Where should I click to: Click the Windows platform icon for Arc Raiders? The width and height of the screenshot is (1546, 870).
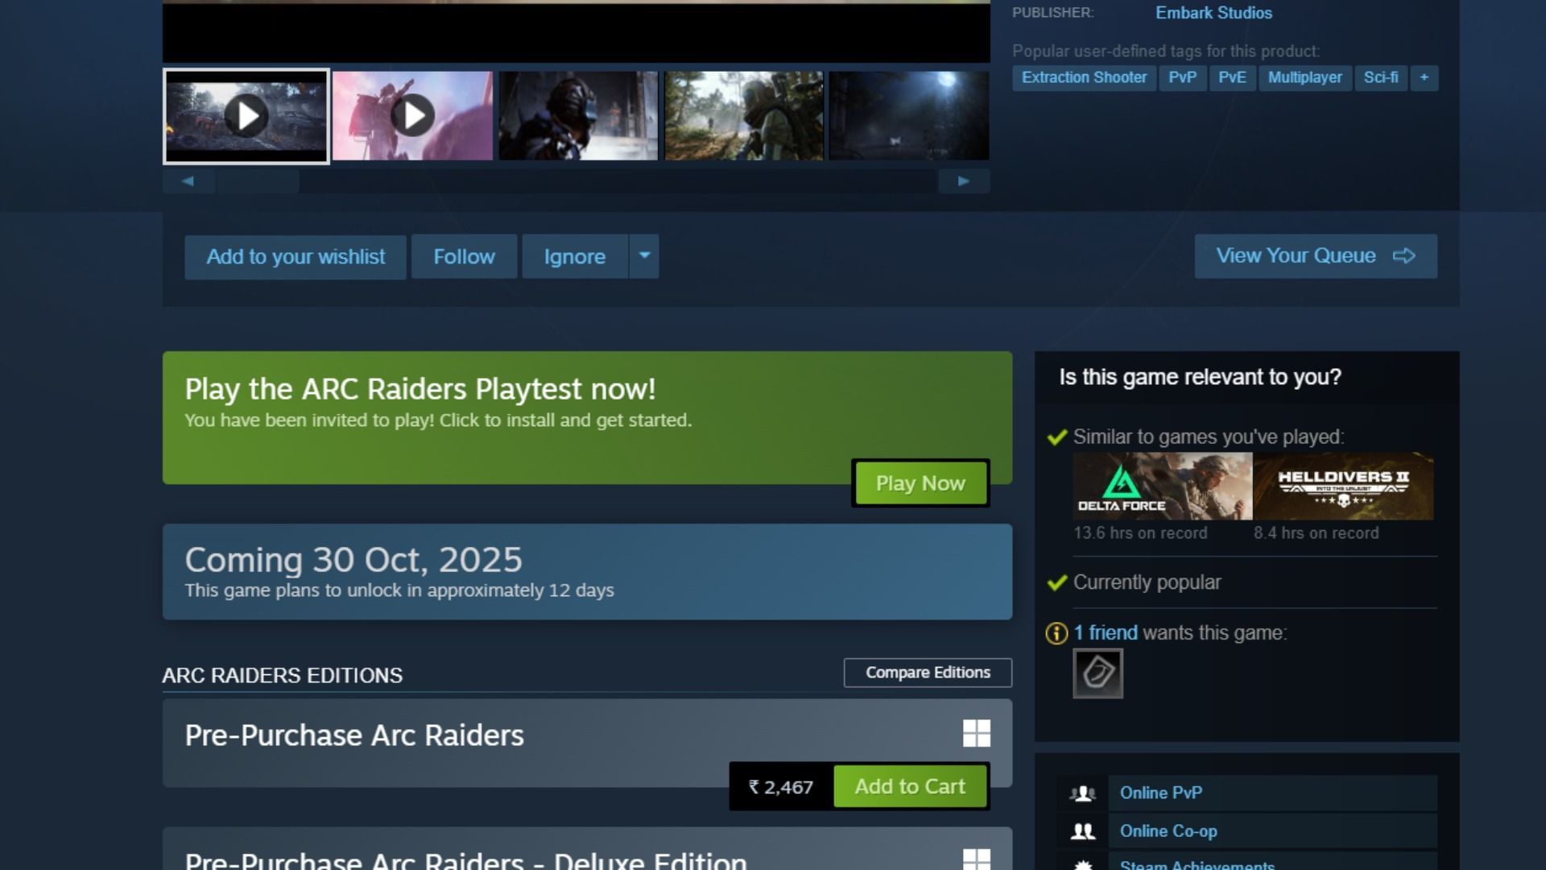976,733
